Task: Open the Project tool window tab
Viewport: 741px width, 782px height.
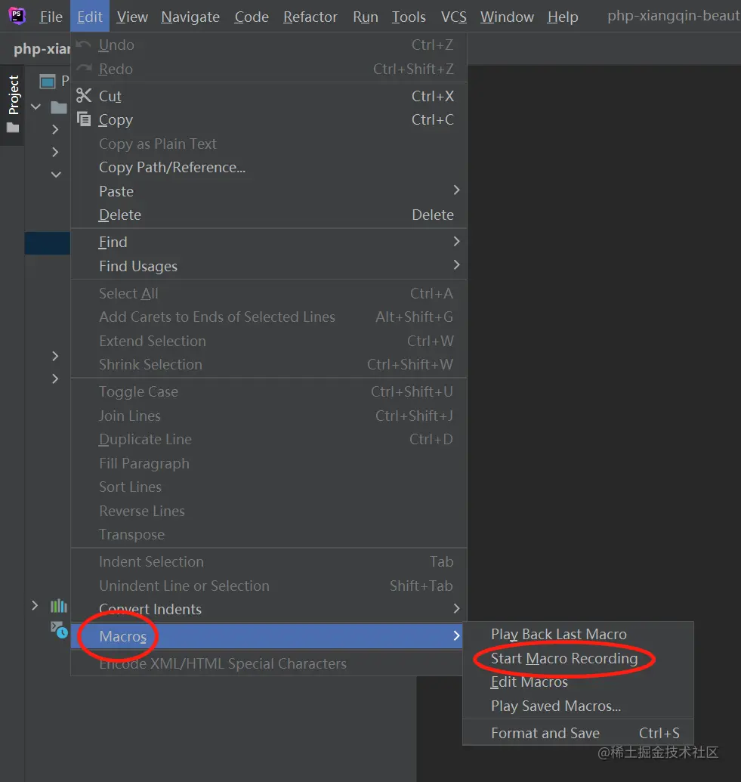Action: 13,104
